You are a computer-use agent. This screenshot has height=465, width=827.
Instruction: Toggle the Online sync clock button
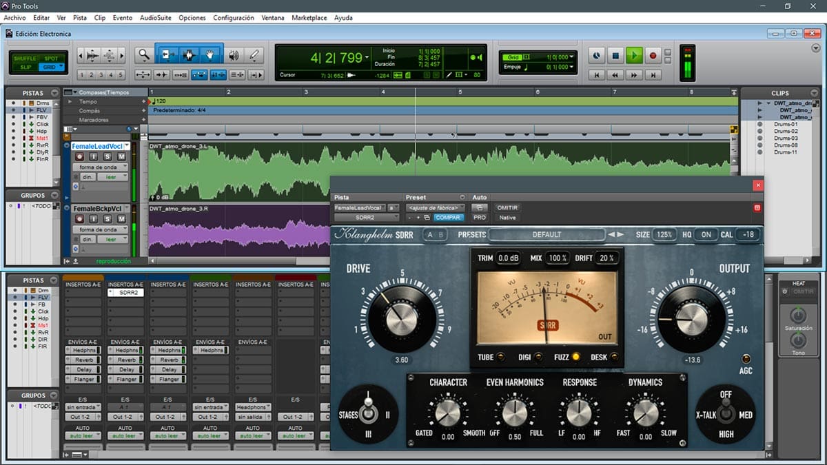(597, 55)
